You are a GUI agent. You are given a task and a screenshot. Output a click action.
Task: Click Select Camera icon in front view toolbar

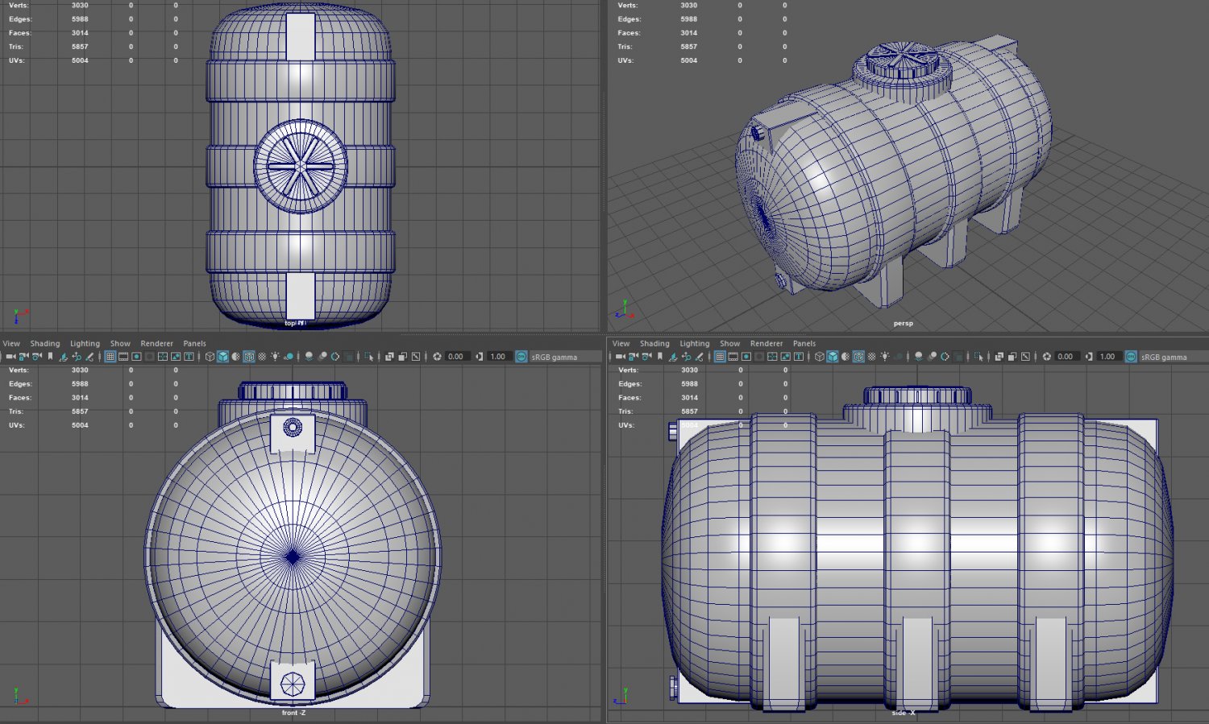tap(10, 357)
